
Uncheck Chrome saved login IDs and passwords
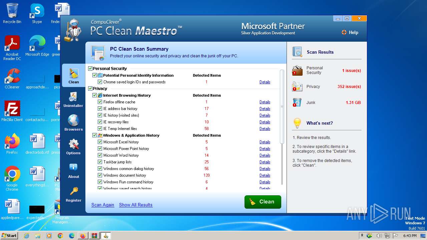click(100, 82)
